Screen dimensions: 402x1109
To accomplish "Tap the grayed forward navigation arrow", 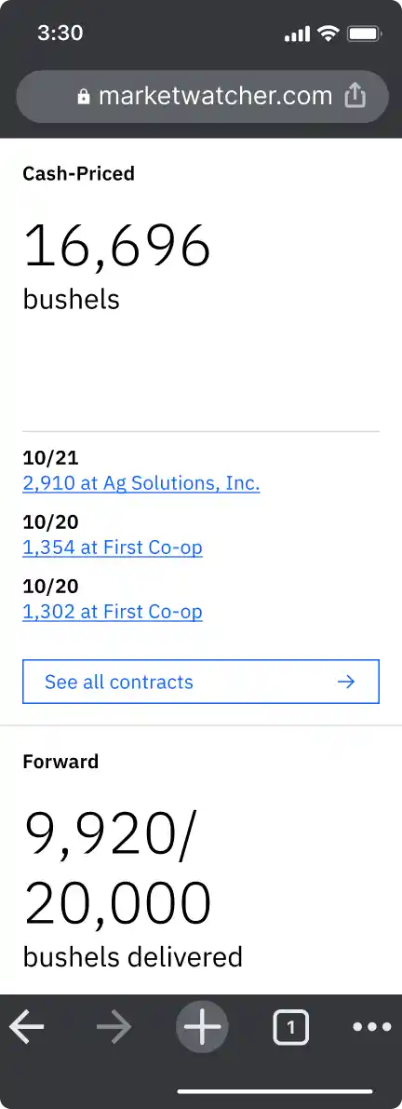I will [x=114, y=1026].
